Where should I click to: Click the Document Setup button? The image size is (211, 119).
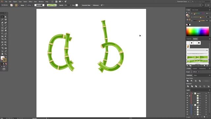86,5
